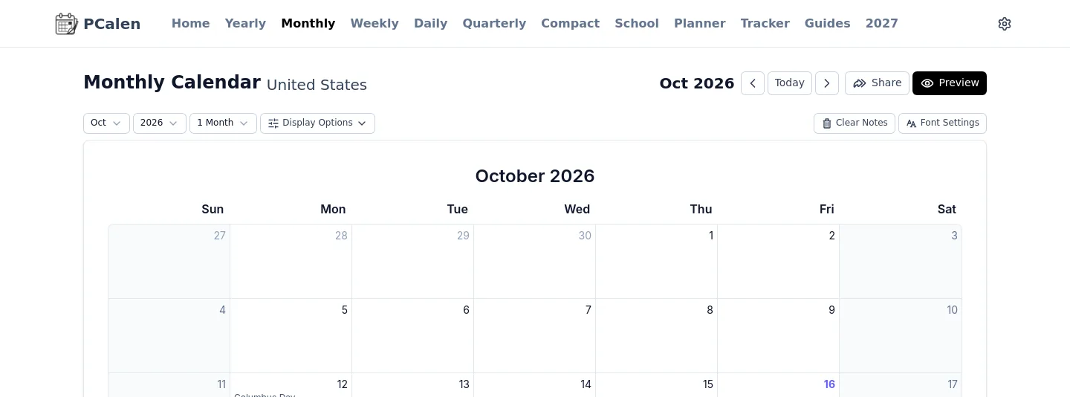Open the Yearly calendar tab
Viewport: 1070px width, 397px height.
click(245, 24)
